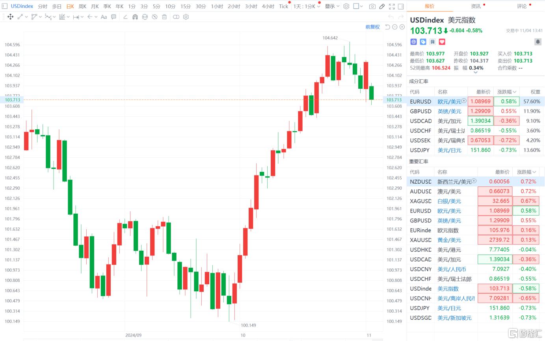Screen dimensions: 545x341
Task: Open the wave tool dropdown arrow
Action: point(54,17)
